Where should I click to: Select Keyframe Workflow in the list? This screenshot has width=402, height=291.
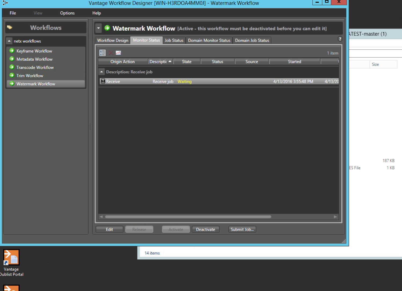(x=46, y=51)
